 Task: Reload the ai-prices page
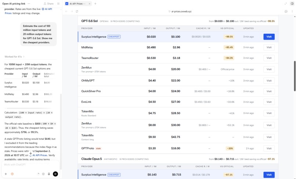(77, 11)
